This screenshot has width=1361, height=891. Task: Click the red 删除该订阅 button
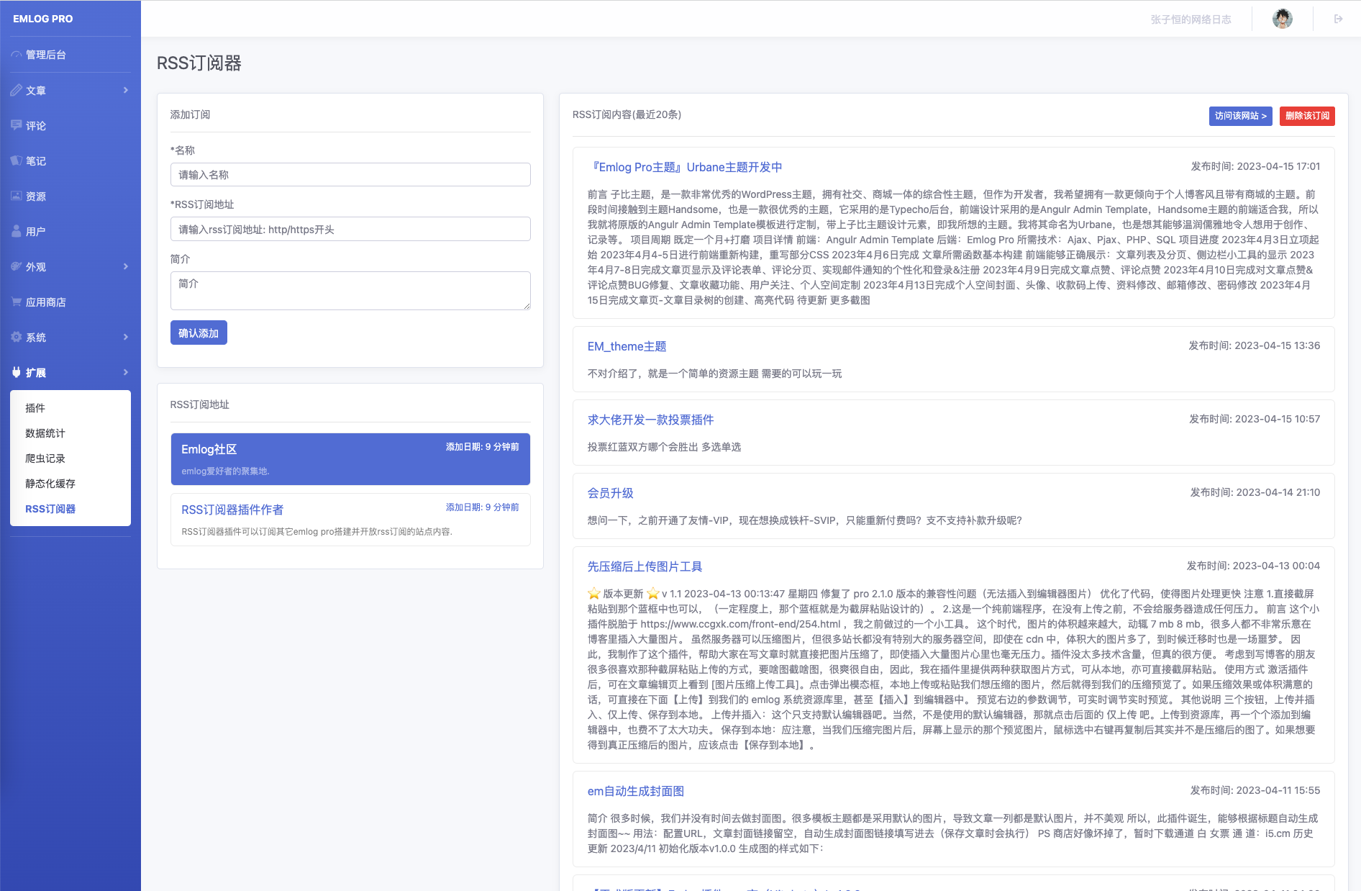[1306, 116]
